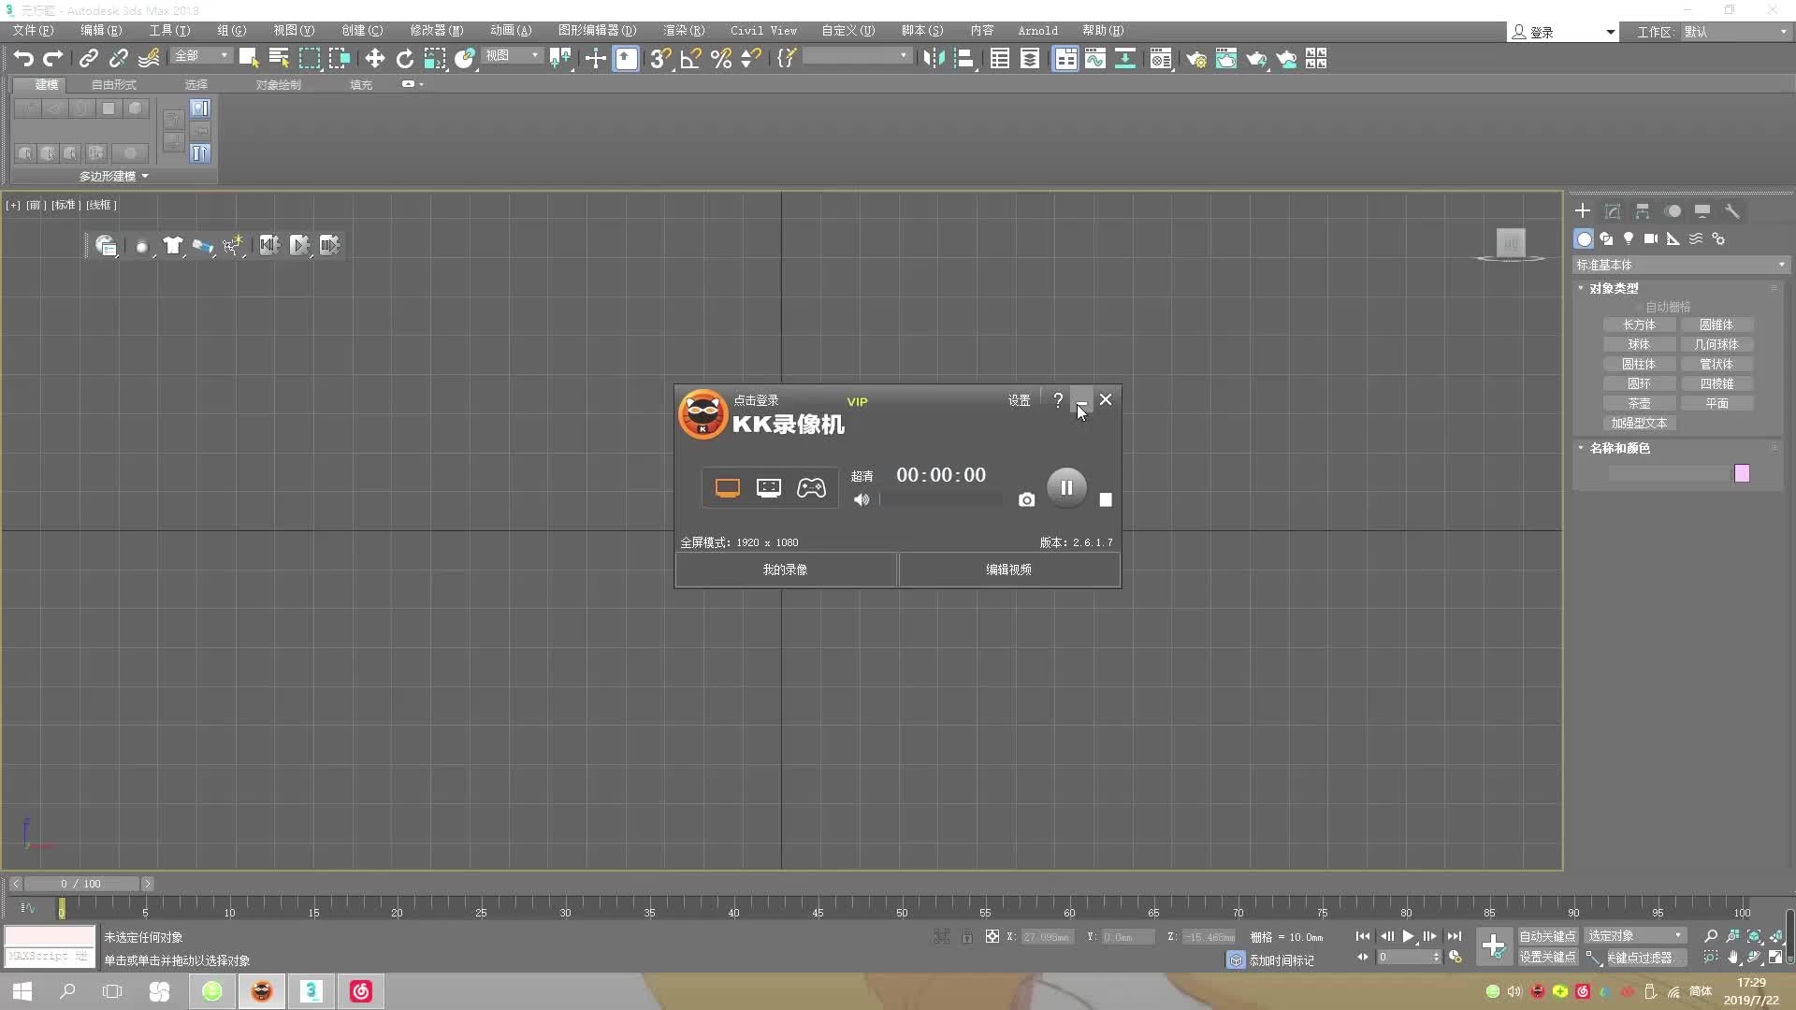Screen dimensions: 1796x1010
Task: Open the 渲染(R) menu
Action: [x=684, y=31]
